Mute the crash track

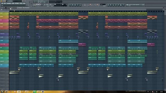pos(8,39)
